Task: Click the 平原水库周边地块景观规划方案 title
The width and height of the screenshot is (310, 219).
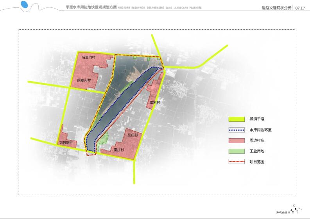Action: tap(91, 7)
